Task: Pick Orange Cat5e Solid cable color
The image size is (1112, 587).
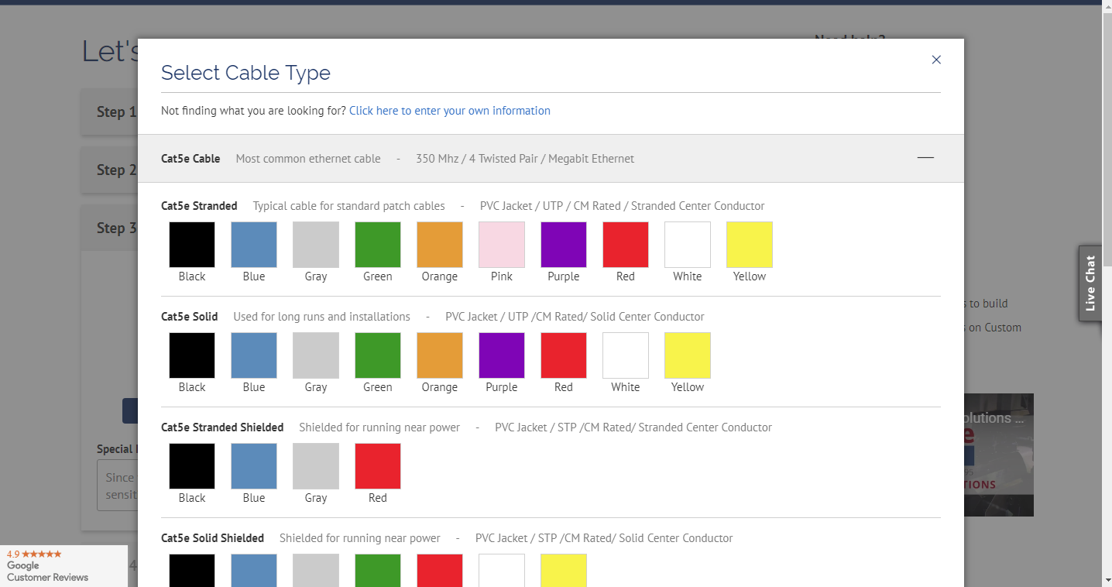Action: tap(440, 355)
